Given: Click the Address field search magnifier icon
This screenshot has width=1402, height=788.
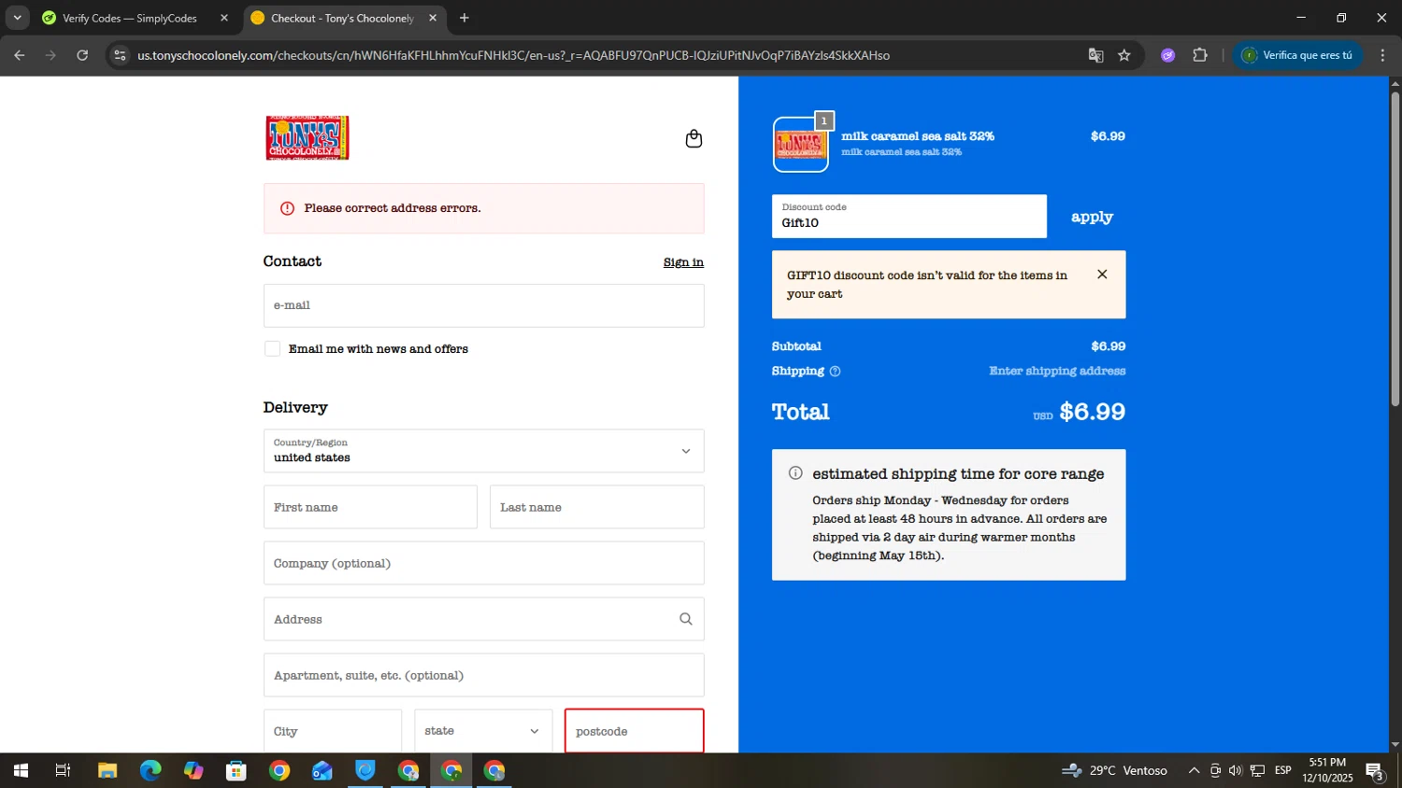Looking at the screenshot, I should 685,619.
